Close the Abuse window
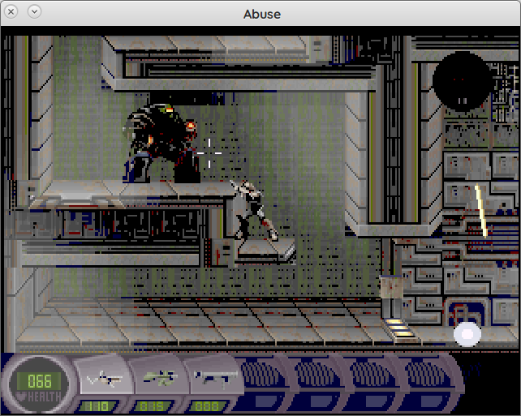 click(11, 12)
